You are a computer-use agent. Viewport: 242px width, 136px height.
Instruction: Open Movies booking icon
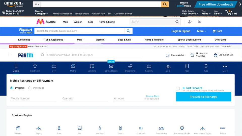[x=18, y=128]
